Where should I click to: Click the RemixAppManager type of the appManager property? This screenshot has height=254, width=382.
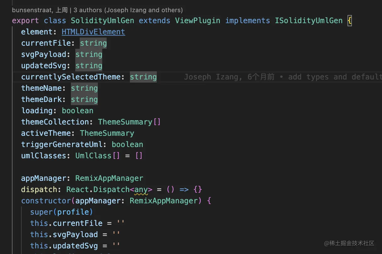(x=109, y=178)
